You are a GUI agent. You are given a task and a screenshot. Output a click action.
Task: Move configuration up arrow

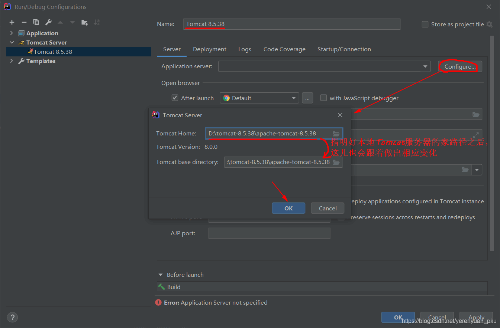point(60,22)
